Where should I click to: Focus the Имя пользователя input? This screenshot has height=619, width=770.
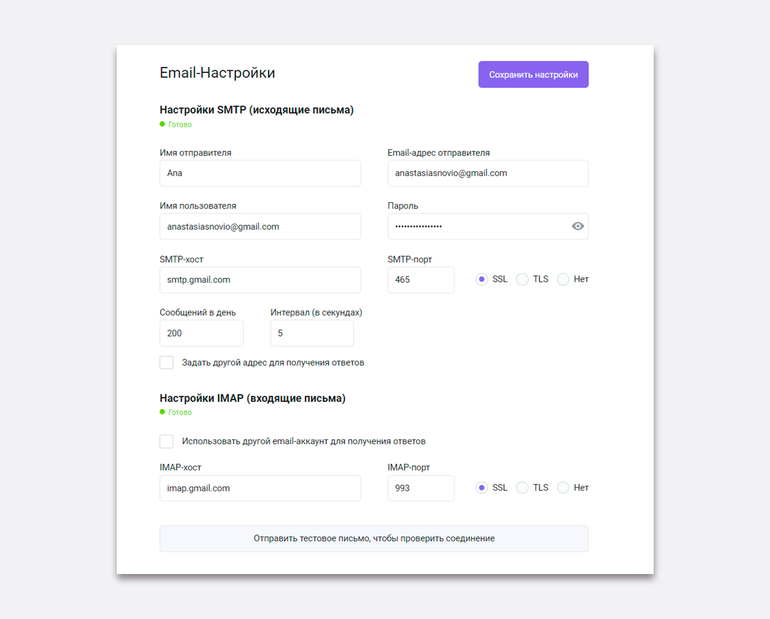260,227
